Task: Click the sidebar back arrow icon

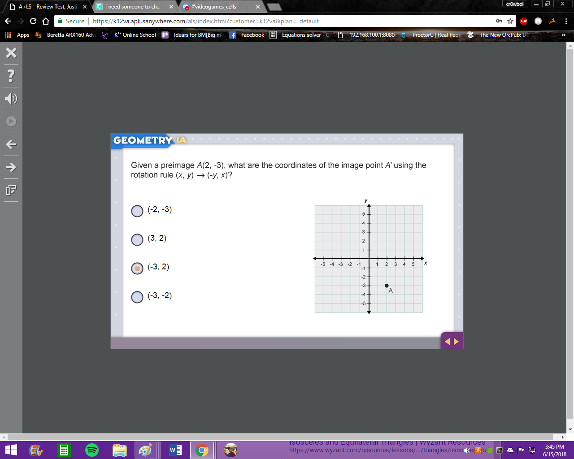Action: pos(11,144)
